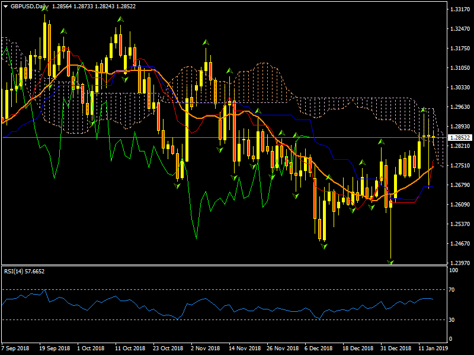474x355 pixels.
Task: Click the 1.23970 price scale label
Action: tap(460, 263)
